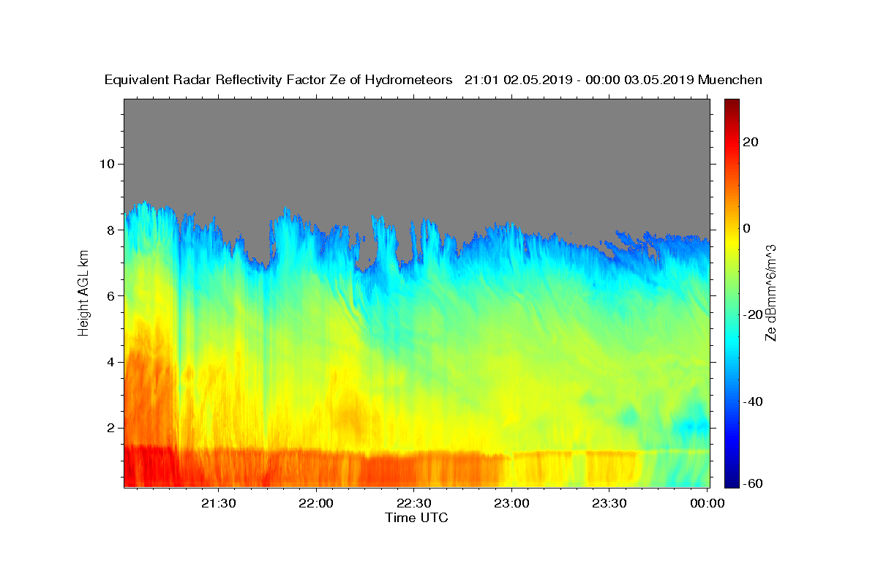Click the 23:00 time tick label
This screenshot has width=878, height=585.
(x=512, y=503)
